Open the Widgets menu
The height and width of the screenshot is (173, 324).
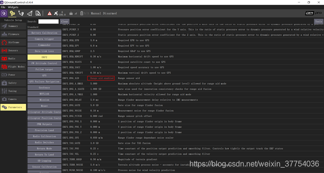(13, 7)
